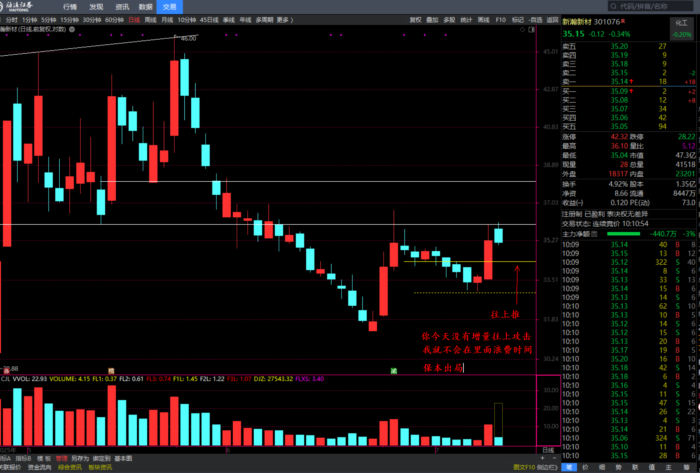Click the 复权 toolbar button
Viewport: 700px width, 473px height.
(x=416, y=20)
